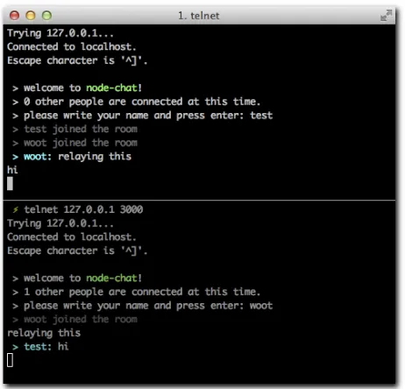Click the red close window button
The width and height of the screenshot is (405, 389).
[x=14, y=15]
